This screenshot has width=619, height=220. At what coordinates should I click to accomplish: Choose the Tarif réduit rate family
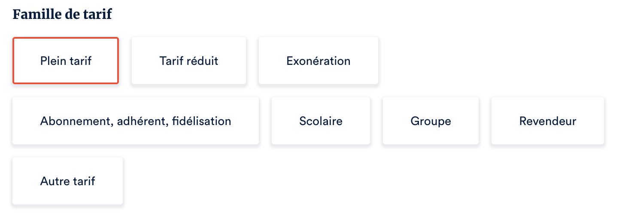point(188,61)
